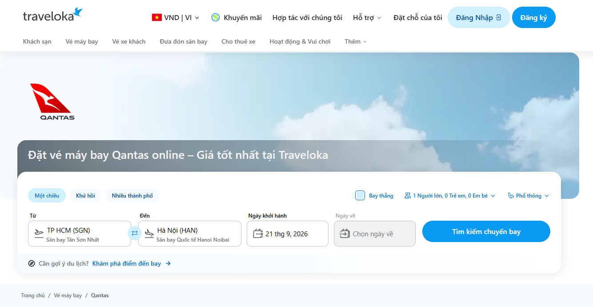Open the Phổ thông seat class dropdown
The image size is (593, 307).
(x=529, y=196)
